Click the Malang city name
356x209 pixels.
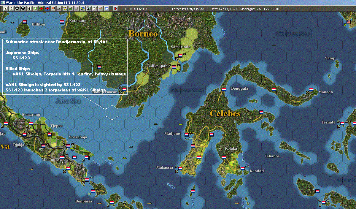(48, 160)
